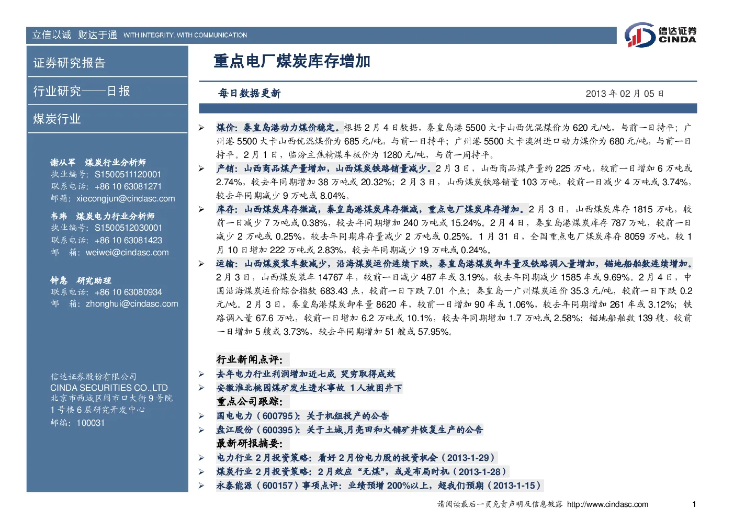Click 信达证券股份有限公司 company name
Viewport: 734px width, 519px height.
(93, 377)
